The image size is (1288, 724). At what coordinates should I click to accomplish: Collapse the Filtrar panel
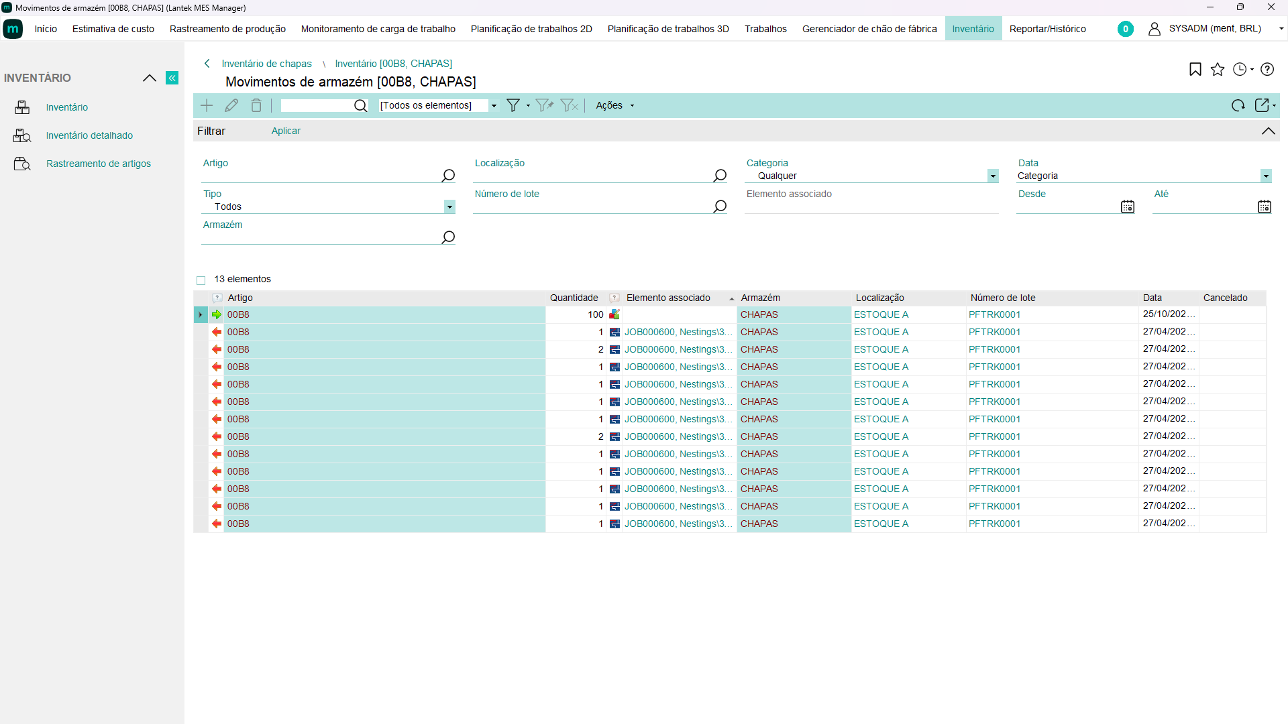[x=1268, y=131]
